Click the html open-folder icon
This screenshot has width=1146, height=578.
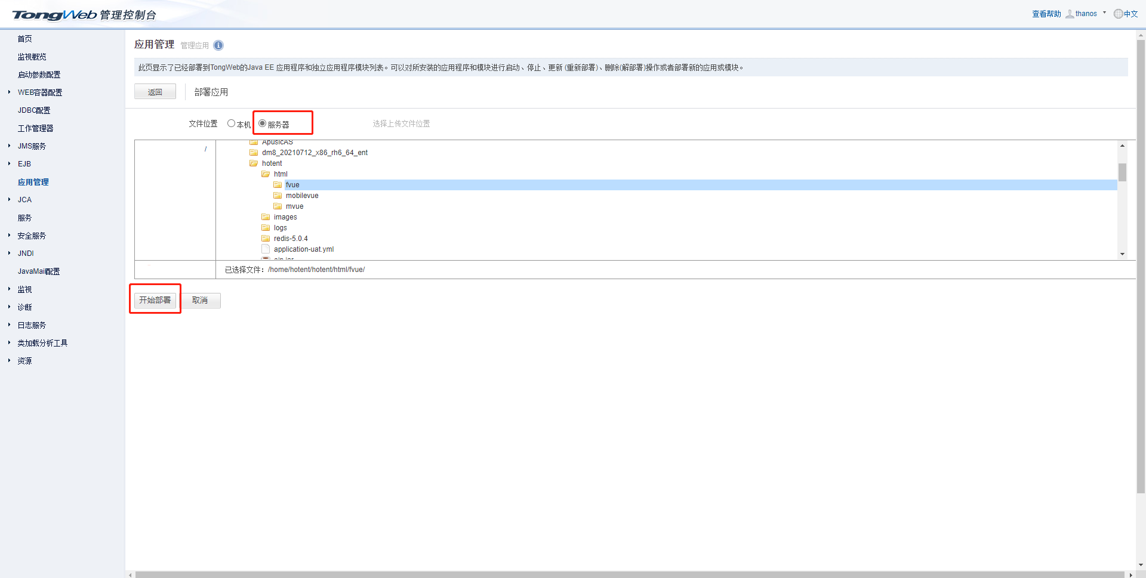(x=266, y=174)
